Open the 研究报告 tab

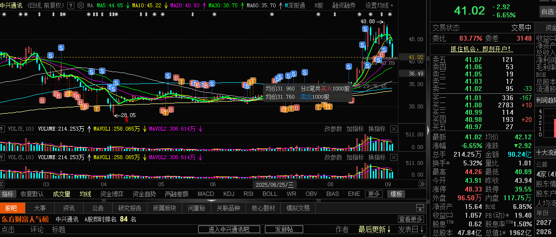[x=130, y=208]
